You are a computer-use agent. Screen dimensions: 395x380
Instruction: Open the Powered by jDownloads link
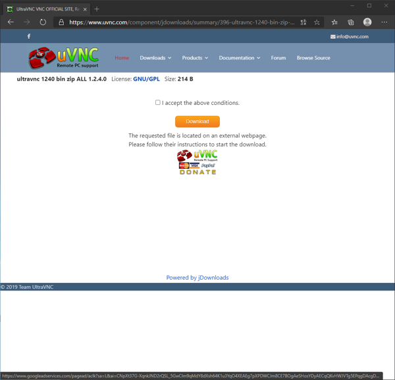coord(197,278)
